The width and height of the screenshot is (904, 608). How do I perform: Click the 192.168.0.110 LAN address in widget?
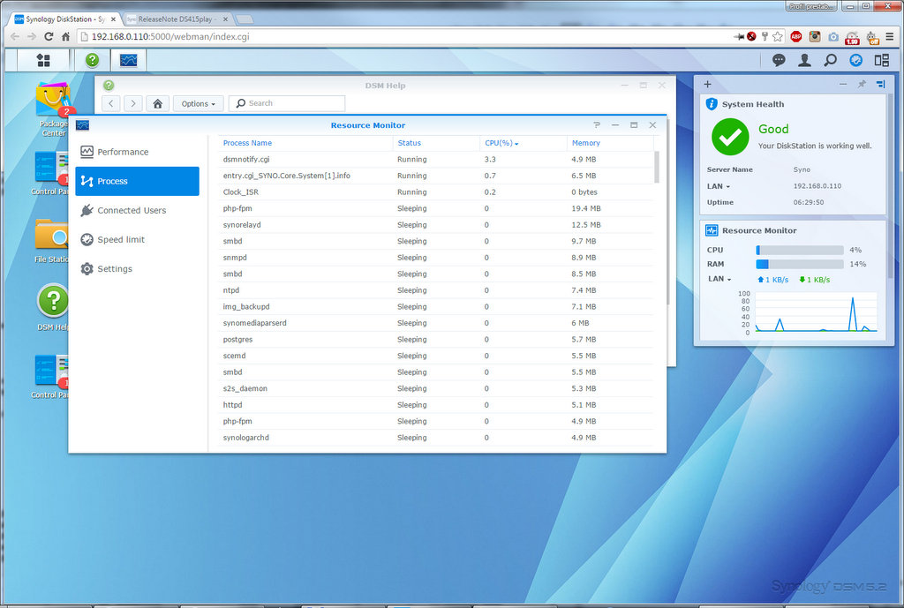[817, 186]
